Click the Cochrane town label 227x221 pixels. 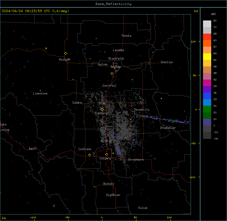coord(85,149)
